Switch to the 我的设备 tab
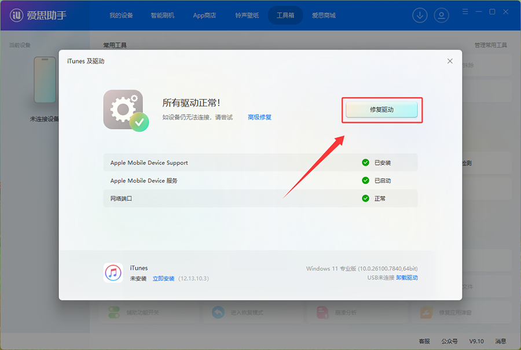This screenshot has width=521, height=350. point(120,16)
